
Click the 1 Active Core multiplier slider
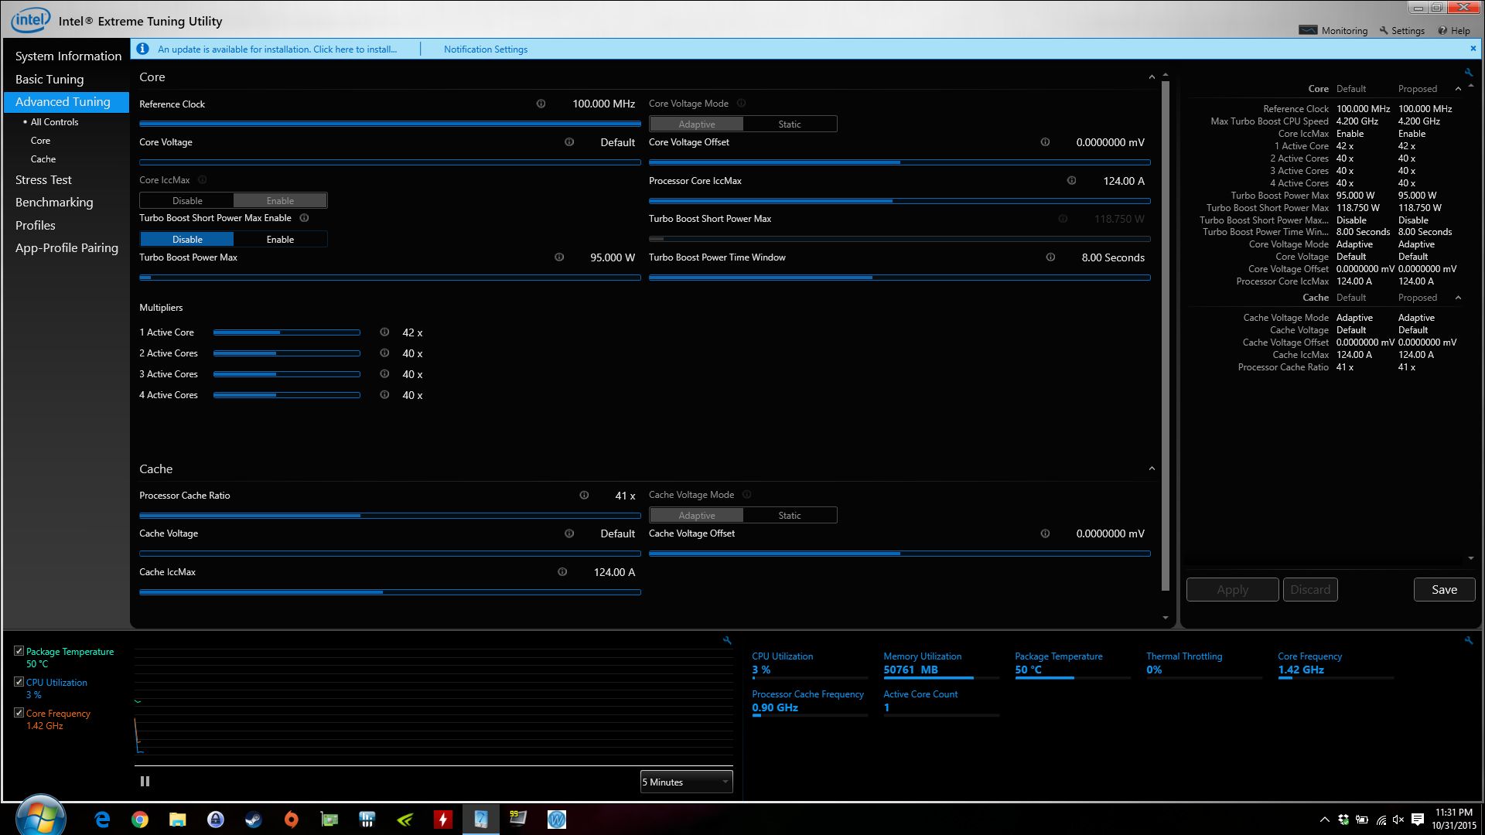287,332
